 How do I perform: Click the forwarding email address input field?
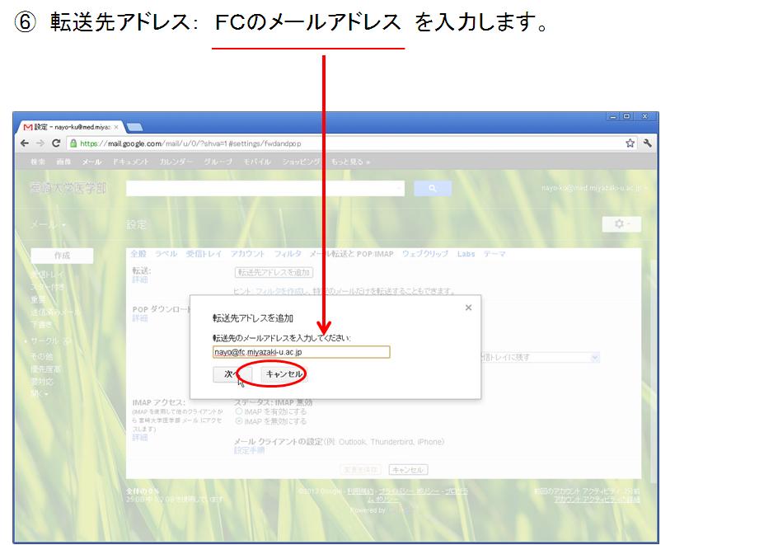pos(301,352)
